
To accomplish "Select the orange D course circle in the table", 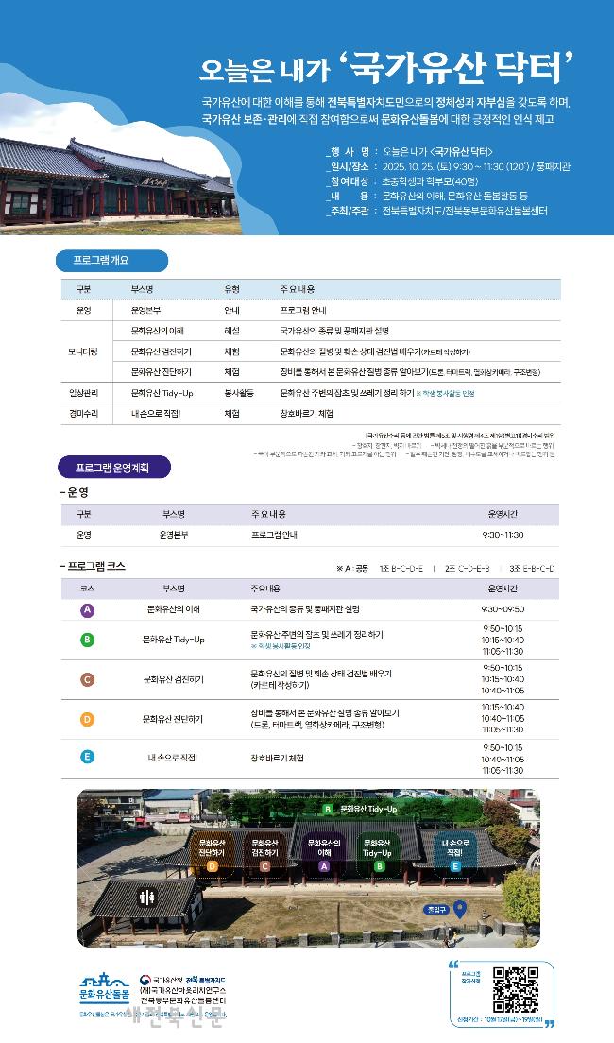I will (x=88, y=719).
